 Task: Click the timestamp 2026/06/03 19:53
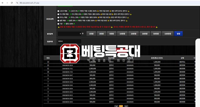pos(67,102)
